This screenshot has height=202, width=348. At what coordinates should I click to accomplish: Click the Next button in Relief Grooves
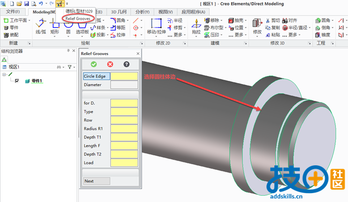[x=96, y=181]
